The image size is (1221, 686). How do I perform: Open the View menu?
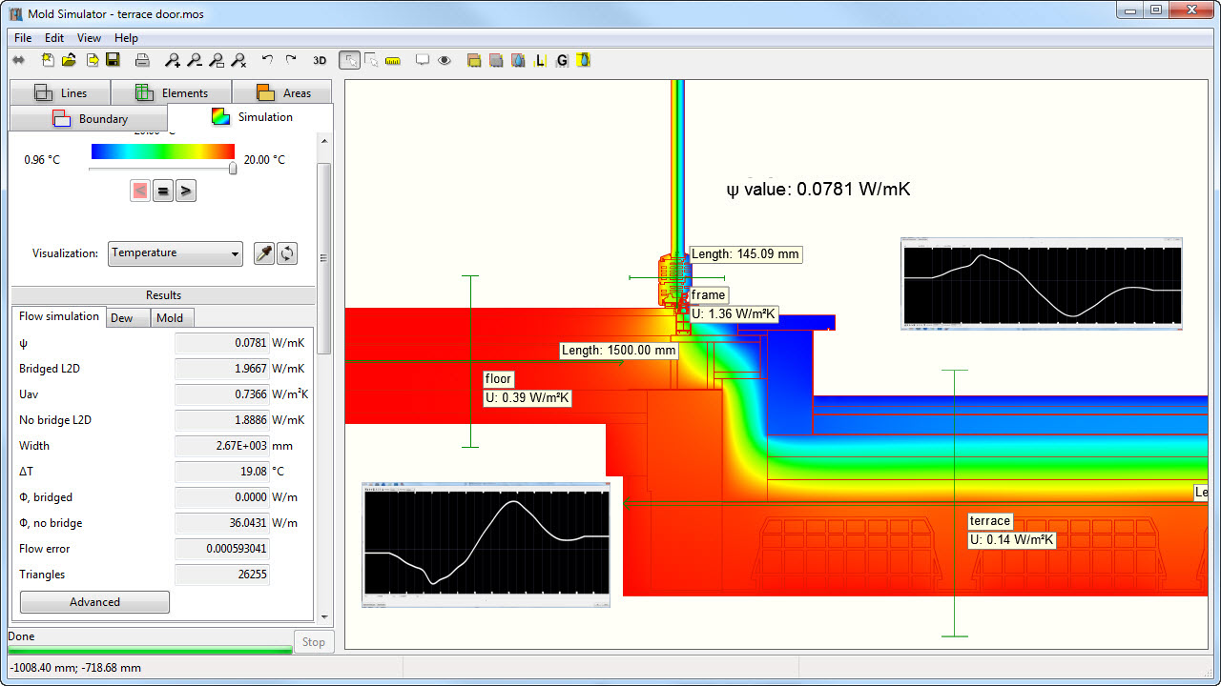(x=89, y=38)
